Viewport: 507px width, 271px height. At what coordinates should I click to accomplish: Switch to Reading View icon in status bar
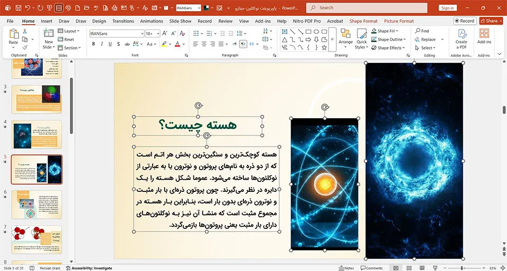click(x=422, y=268)
